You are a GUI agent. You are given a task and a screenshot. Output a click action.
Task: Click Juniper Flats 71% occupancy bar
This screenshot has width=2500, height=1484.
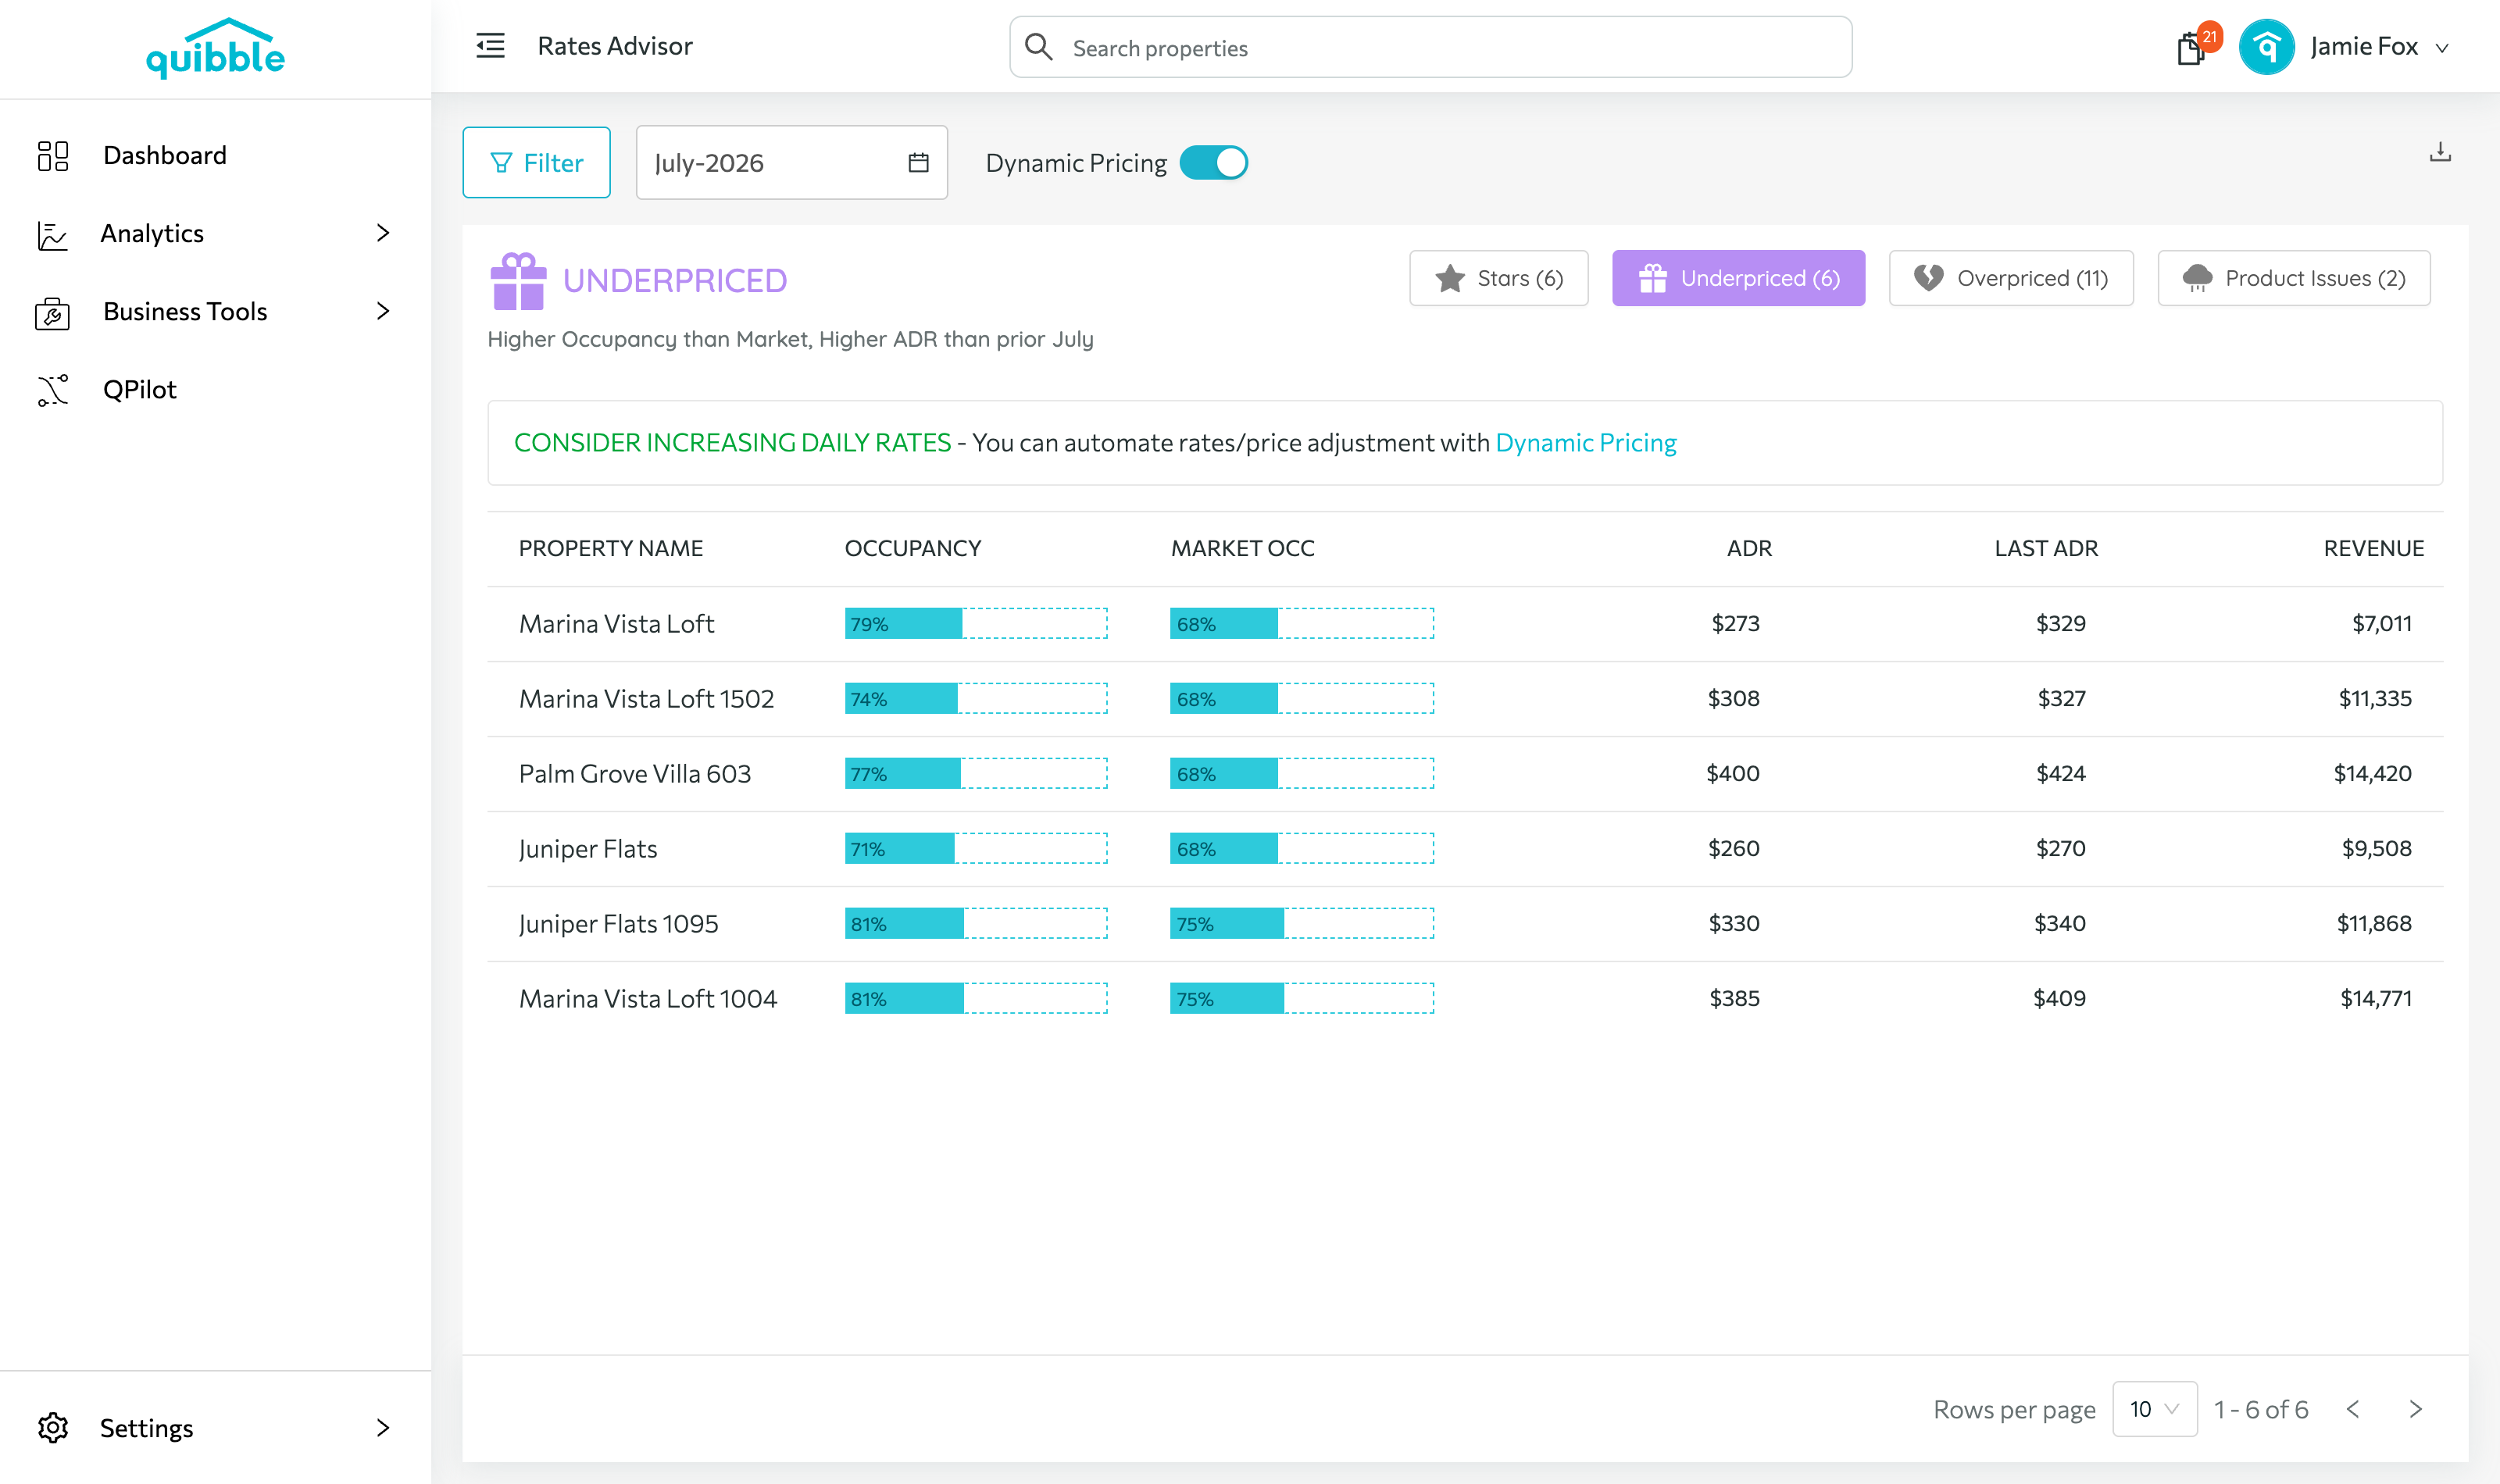pyautogui.click(x=976, y=849)
